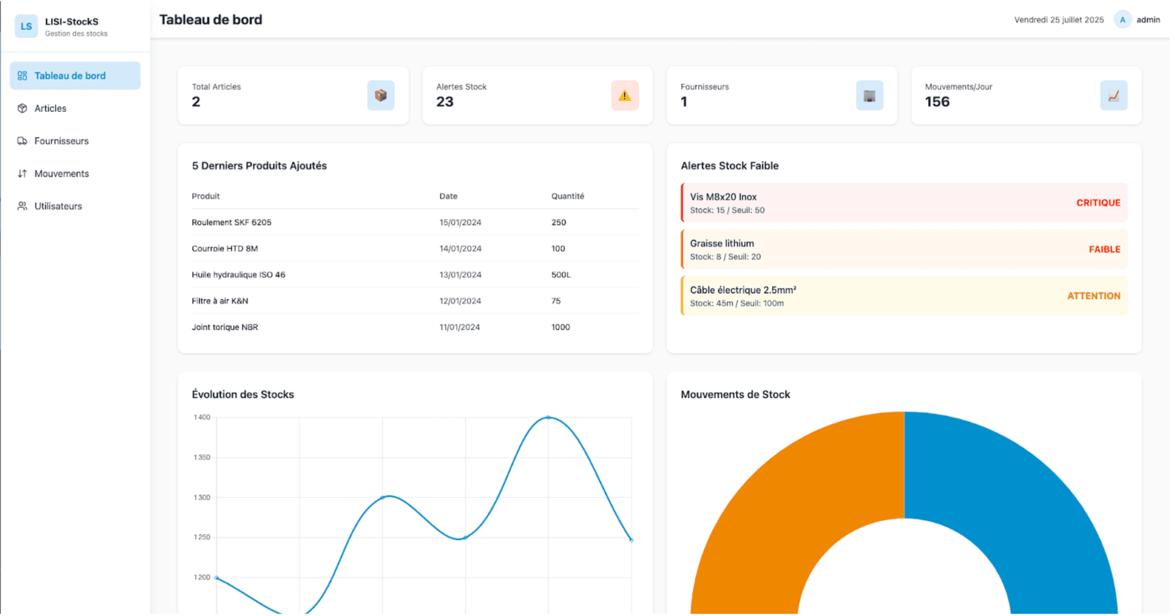The height and width of the screenshot is (616, 1175).
Task: Click the truck icon beside Fournisseurs
Action: tap(22, 141)
